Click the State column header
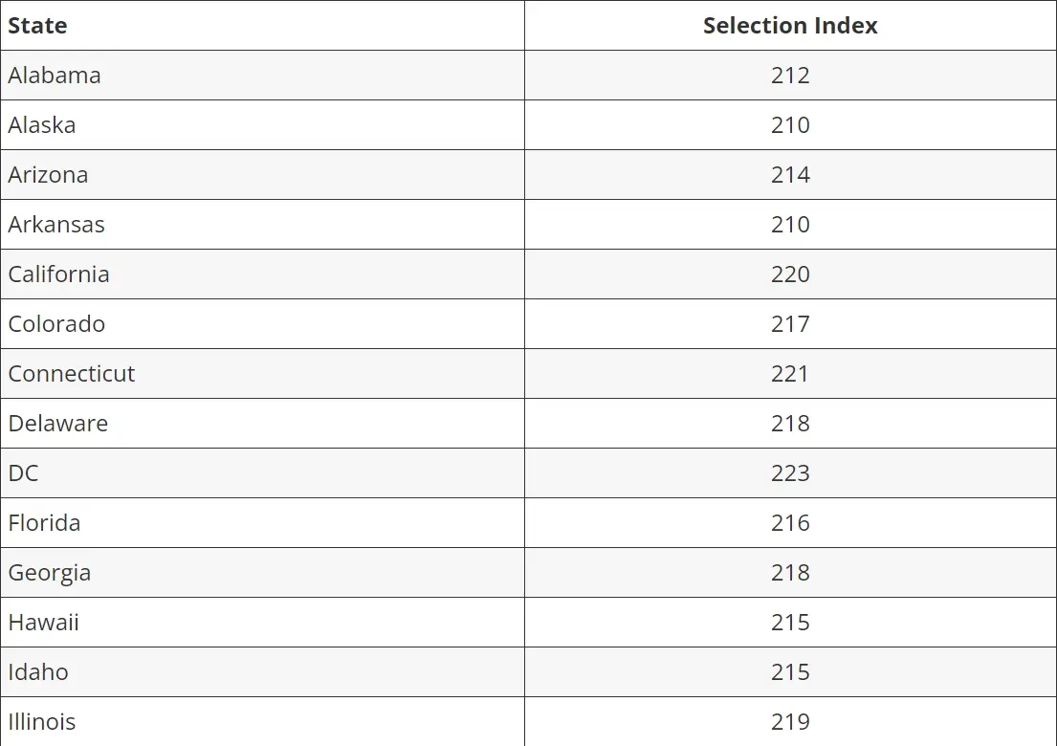This screenshot has width=1057, height=746. 38,26
